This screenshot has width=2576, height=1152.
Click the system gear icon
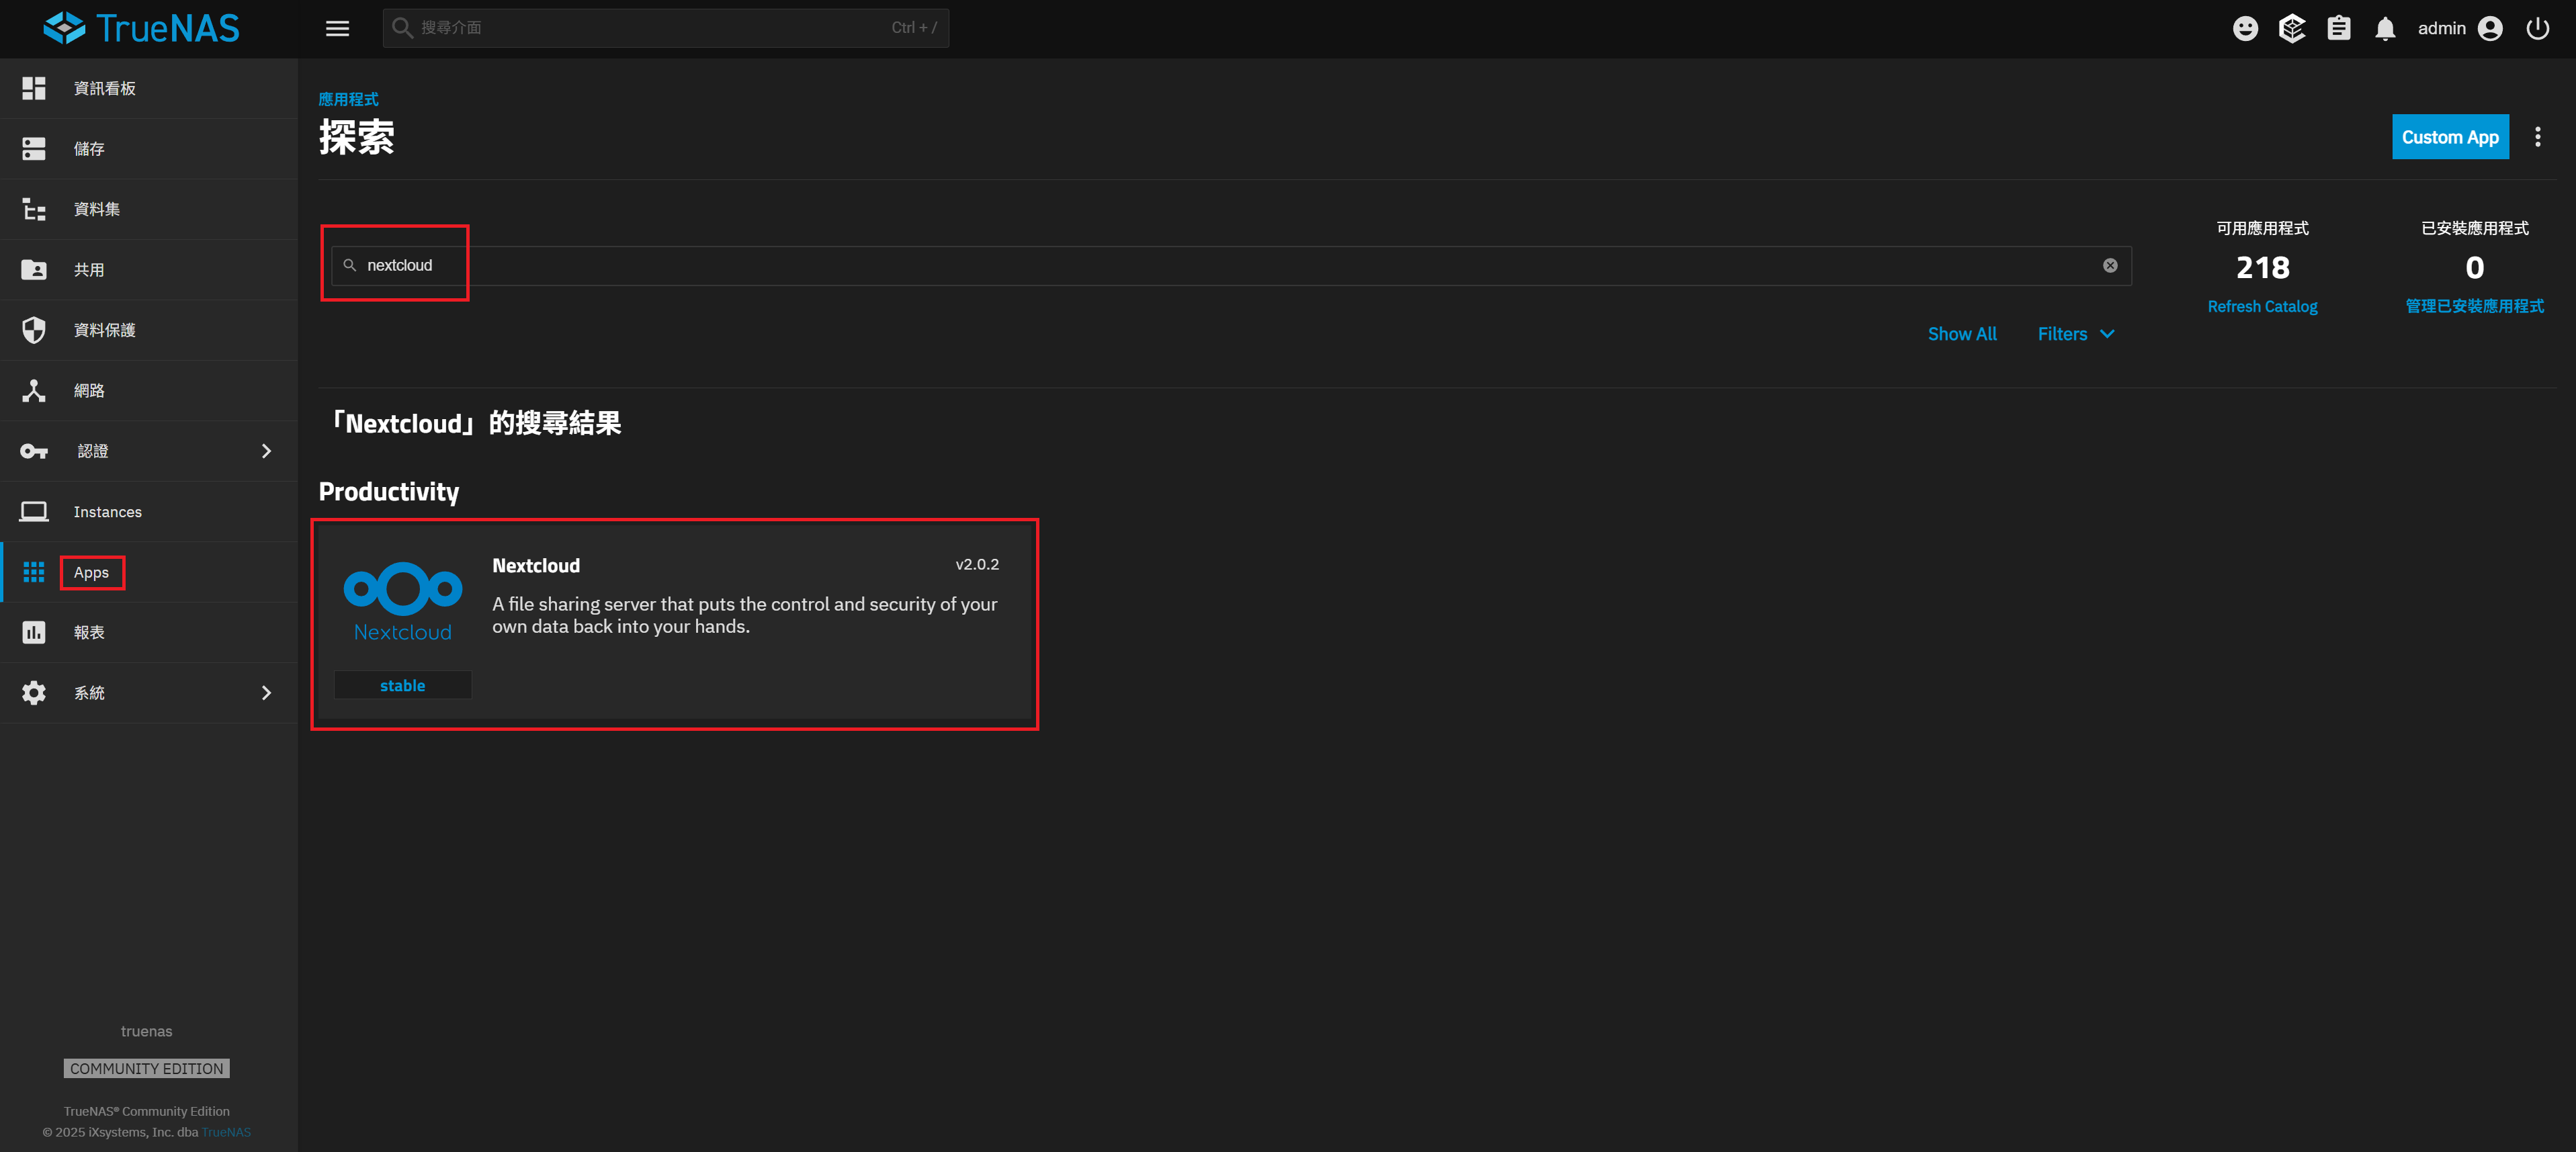pos(34,693)
